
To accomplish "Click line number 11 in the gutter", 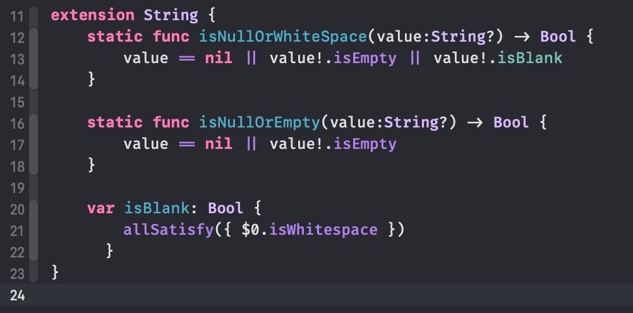I will tap(17, 16).
